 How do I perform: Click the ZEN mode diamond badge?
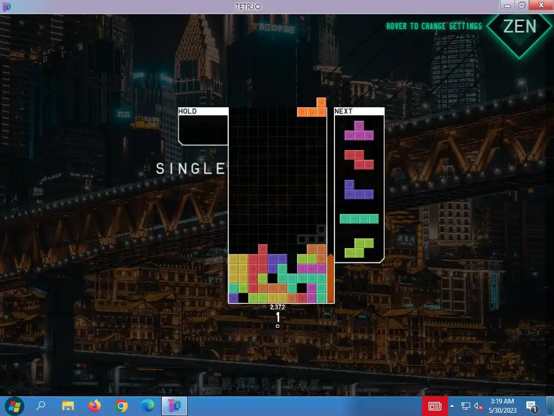[x=520, y=30]
